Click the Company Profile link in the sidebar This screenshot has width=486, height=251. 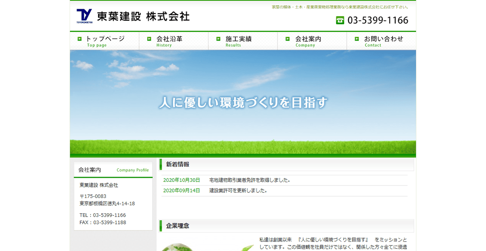point(133,170)
